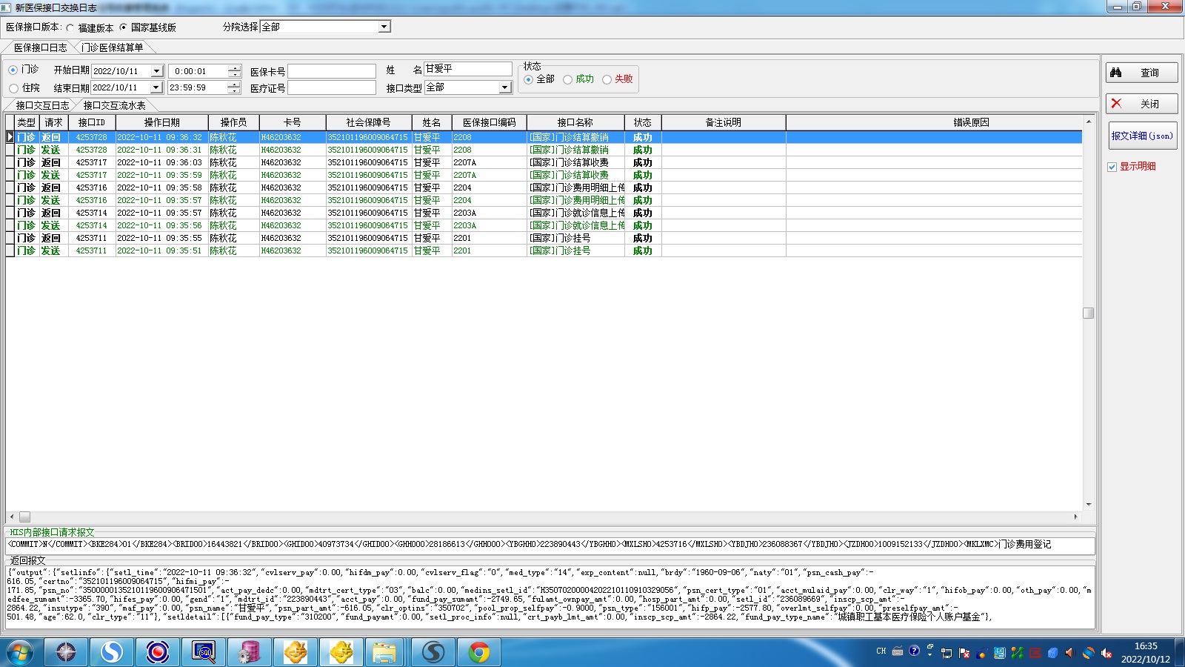Filter status by 成功 radio
Viewport: 1185px width, 667px height.
coord(568,79)
